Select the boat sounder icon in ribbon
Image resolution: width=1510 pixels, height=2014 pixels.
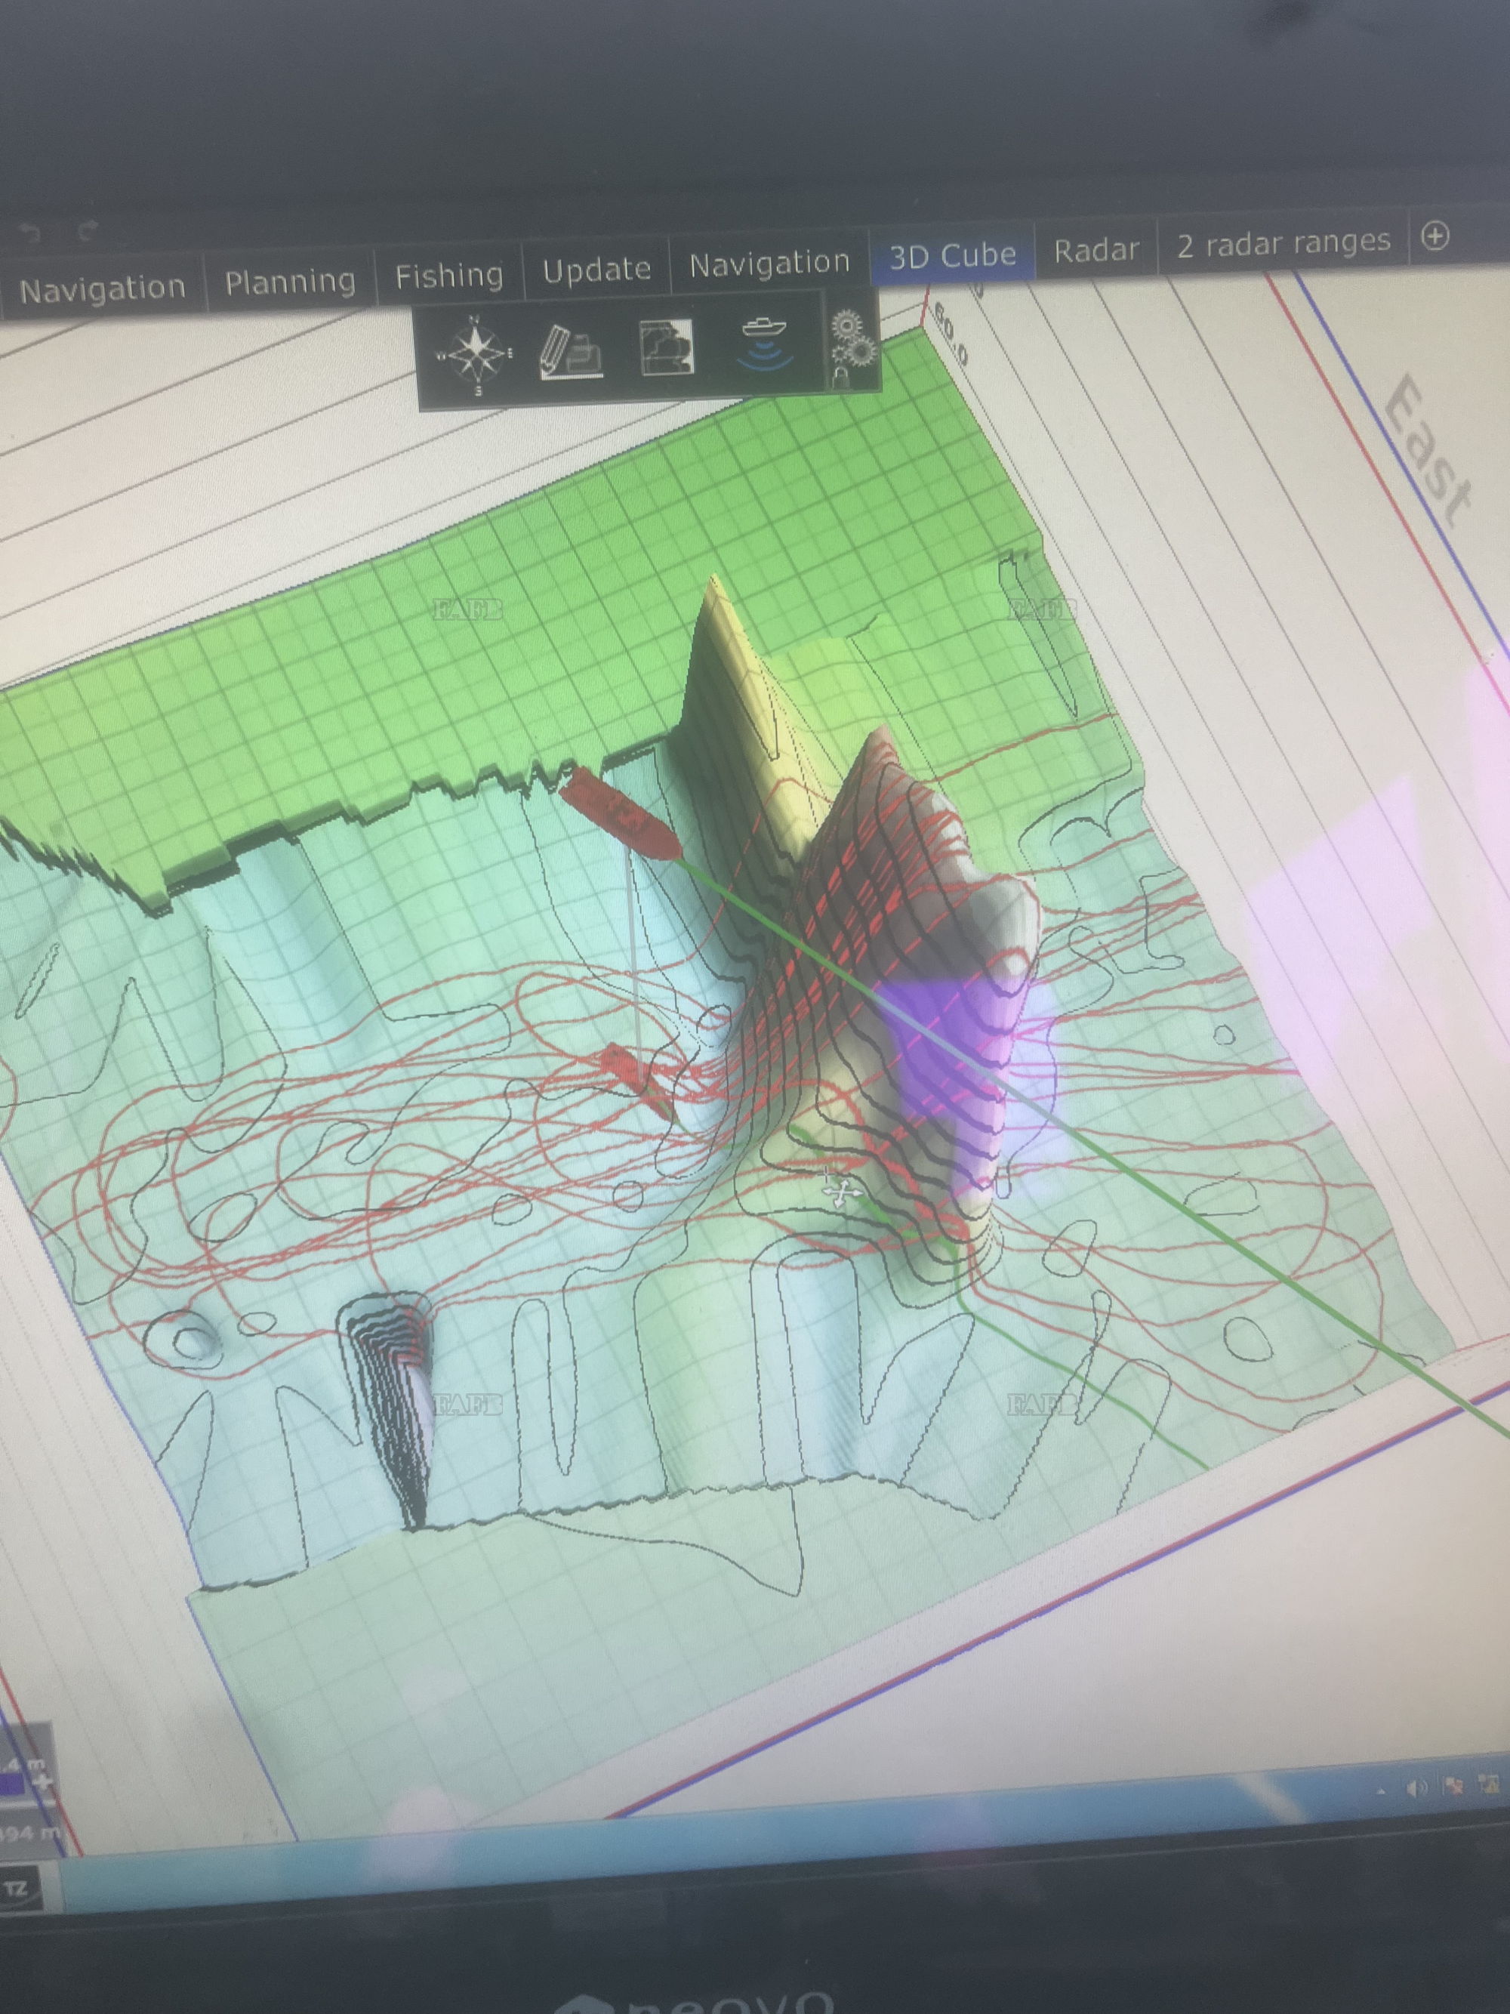[763, 346]
